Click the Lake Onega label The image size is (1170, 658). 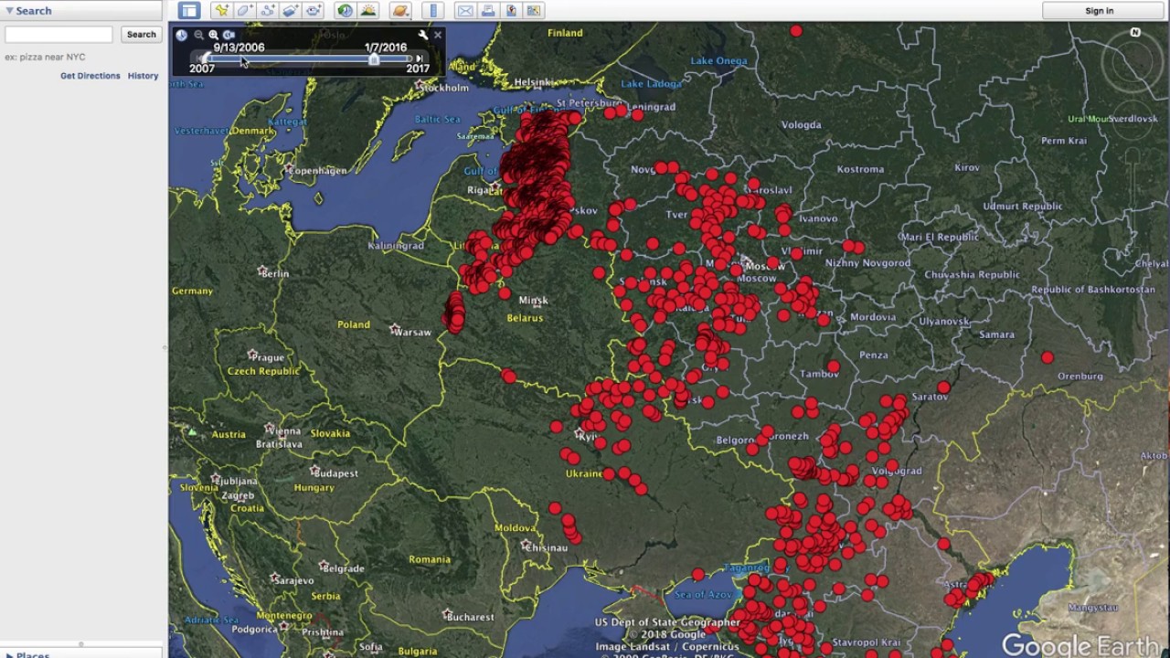coord(718,61)
